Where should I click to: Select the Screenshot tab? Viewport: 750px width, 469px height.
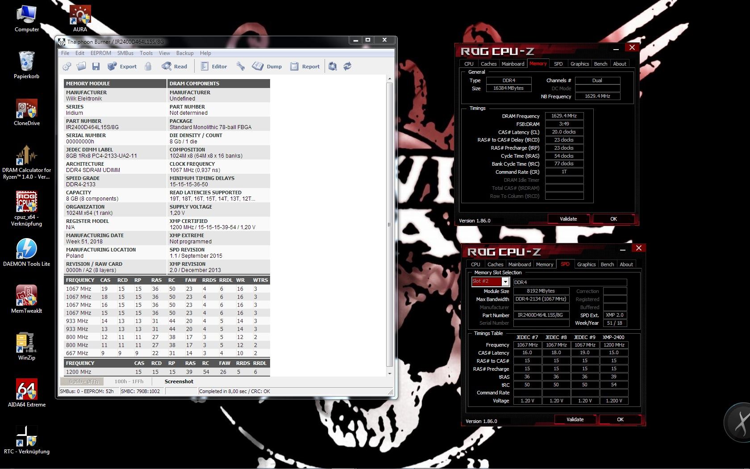[179, 381]
